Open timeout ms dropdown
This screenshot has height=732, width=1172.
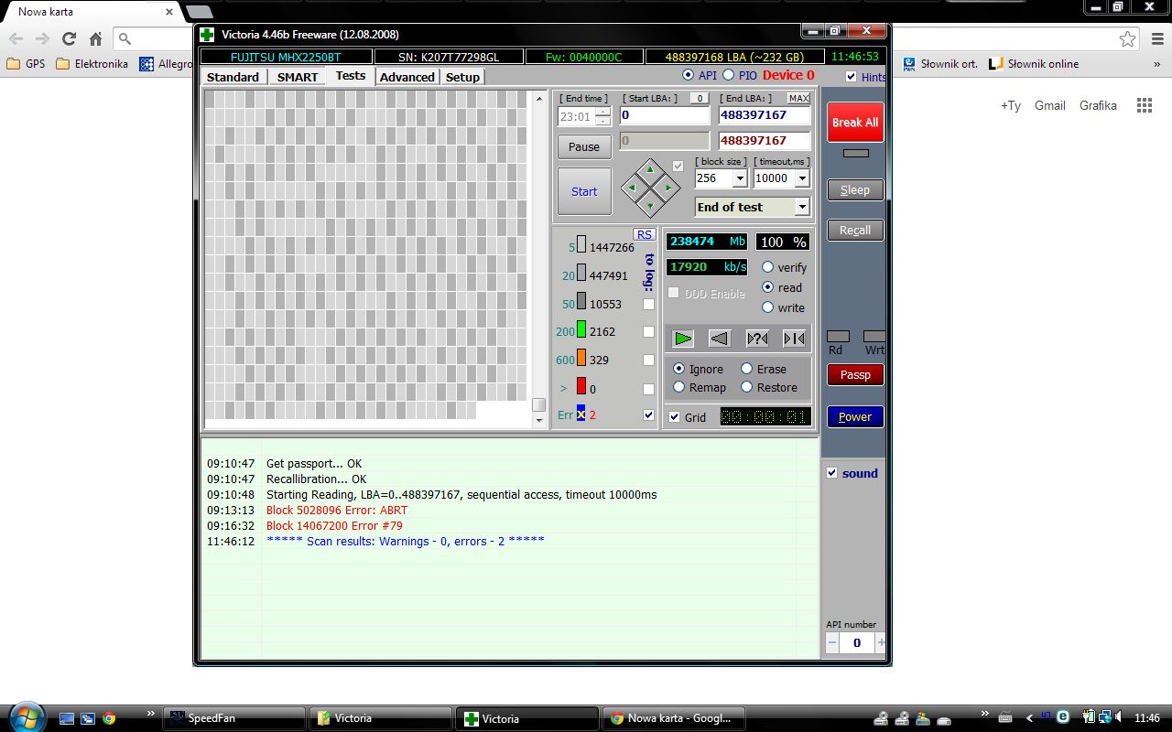pyautogui.click(x=802, y=178)
